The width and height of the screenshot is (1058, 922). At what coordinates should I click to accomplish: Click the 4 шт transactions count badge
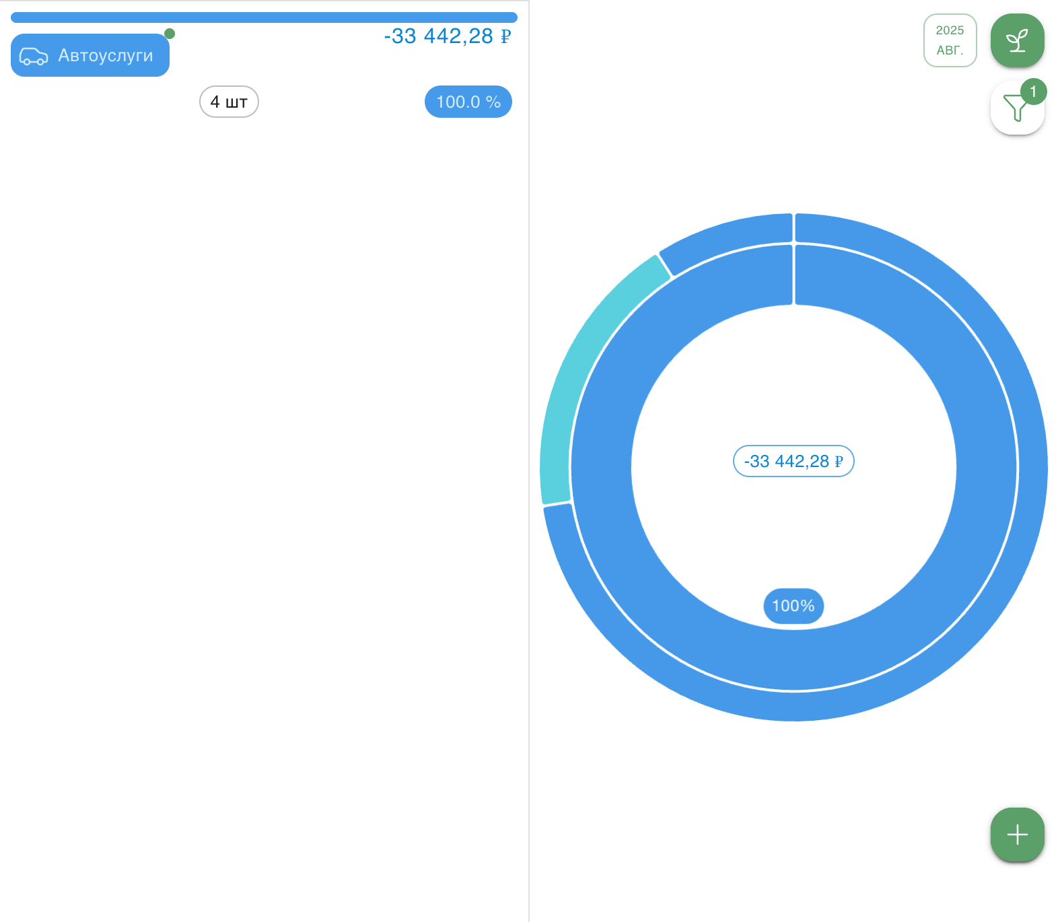pos(229,102)
